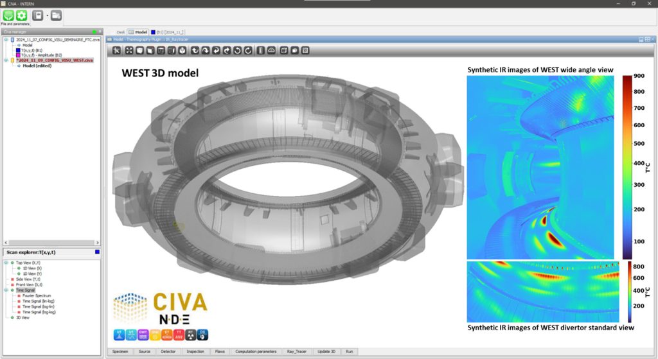This screenshot has height=359, width=658.
Task: Select the third cube view icon
Action: pyautogui.click(x=161, y=50)
